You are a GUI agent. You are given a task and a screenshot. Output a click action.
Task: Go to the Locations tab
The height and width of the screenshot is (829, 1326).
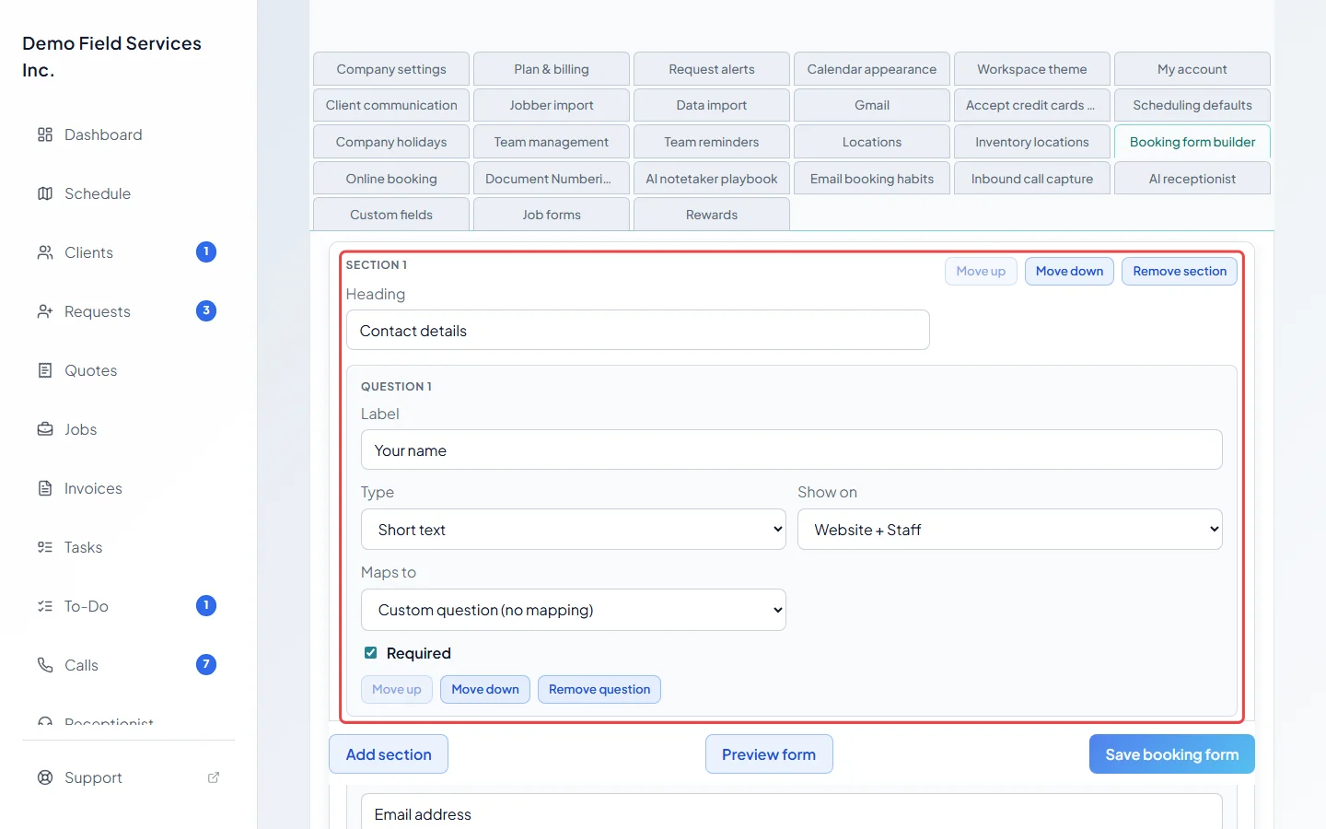[x=872, y=142]
